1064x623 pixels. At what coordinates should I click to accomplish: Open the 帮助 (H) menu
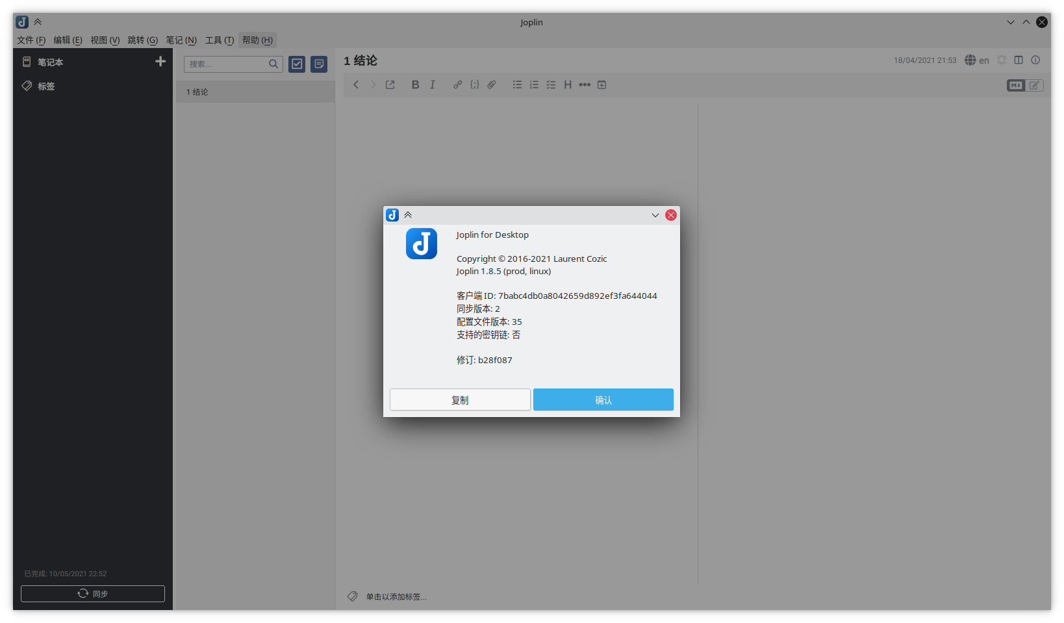pos(257,40)
